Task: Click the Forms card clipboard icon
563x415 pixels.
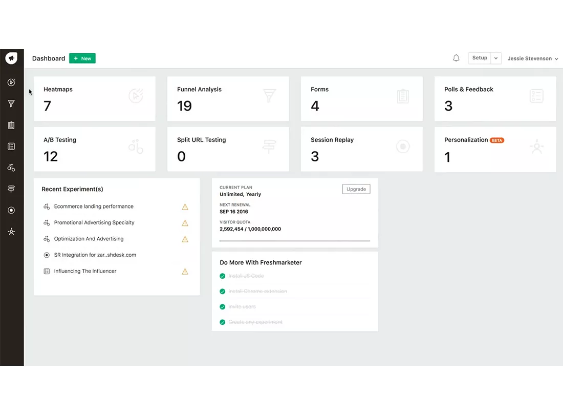Action: (403, 96)
